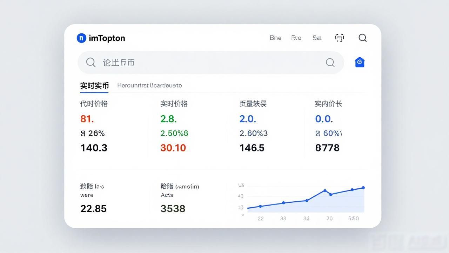Viewport: 449px width, 253px height.
Task: Click the 140.3 figure
Action: tap(94, 148)
